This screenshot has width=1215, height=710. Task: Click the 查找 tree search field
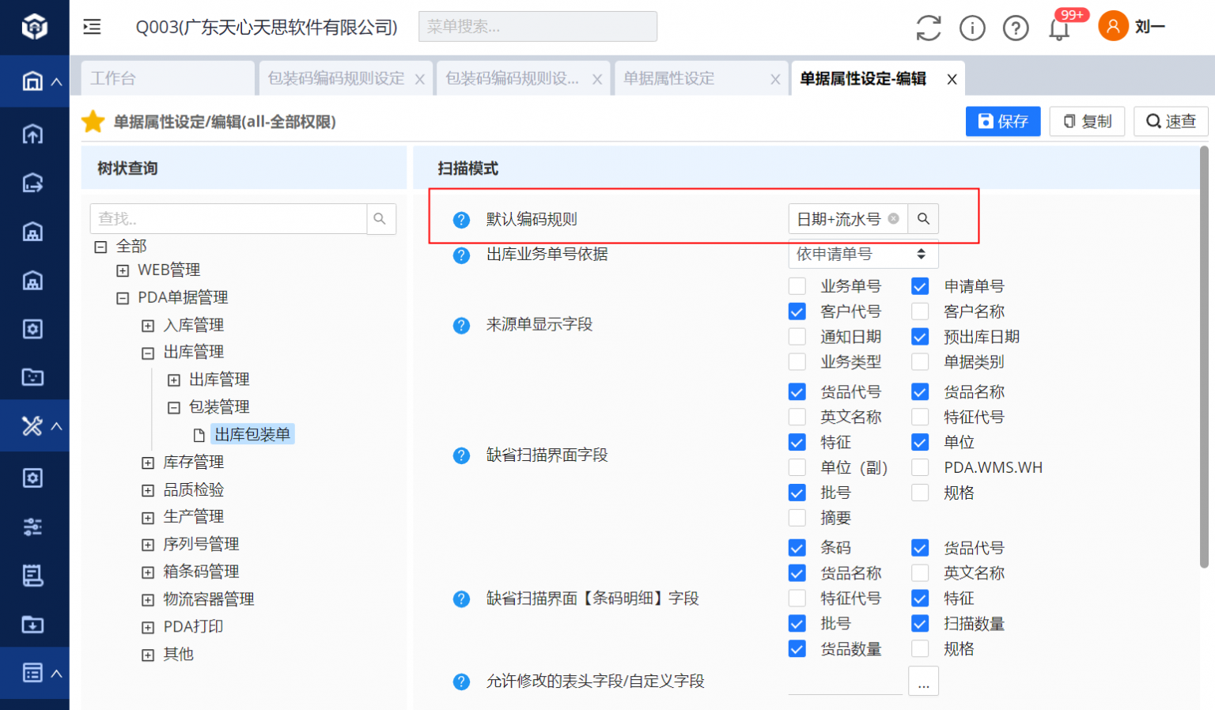(x=229, y=219)
